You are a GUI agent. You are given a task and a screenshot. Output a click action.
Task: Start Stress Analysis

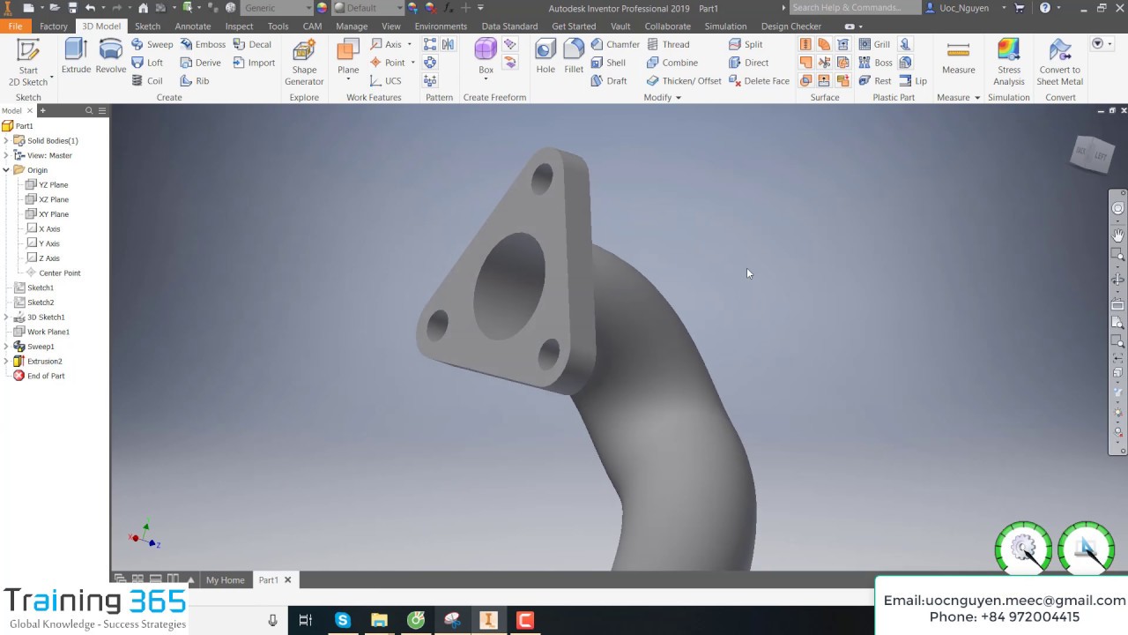click(x=1009, y=62)
